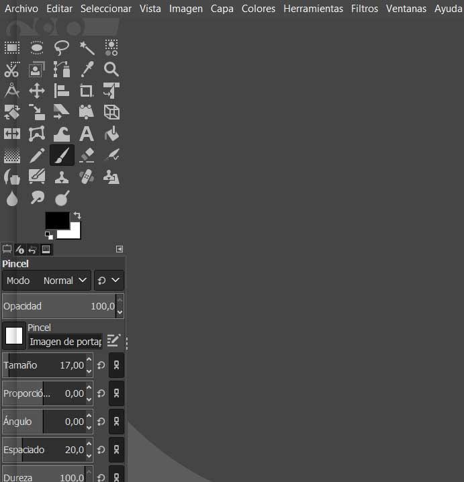The height and width of the screenshot is (482, 464).
Task: Select the Perspective Clone tool
Action: click(111, 177)
